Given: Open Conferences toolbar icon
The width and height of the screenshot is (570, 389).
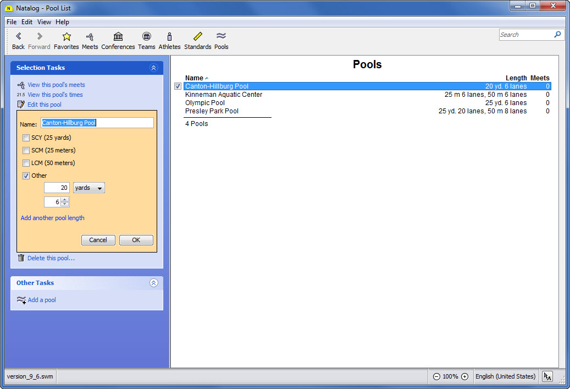Looking at the screenshot, I should (x=118, y=37).
